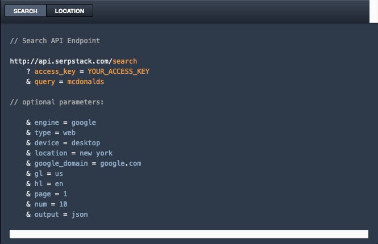
Task: Click the "// optional parameters:" comment line
Action: pyautogui.click(x=57, y=102)
